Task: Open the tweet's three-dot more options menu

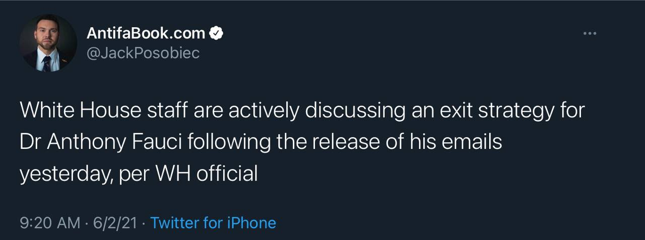Action: pos(589,34)
